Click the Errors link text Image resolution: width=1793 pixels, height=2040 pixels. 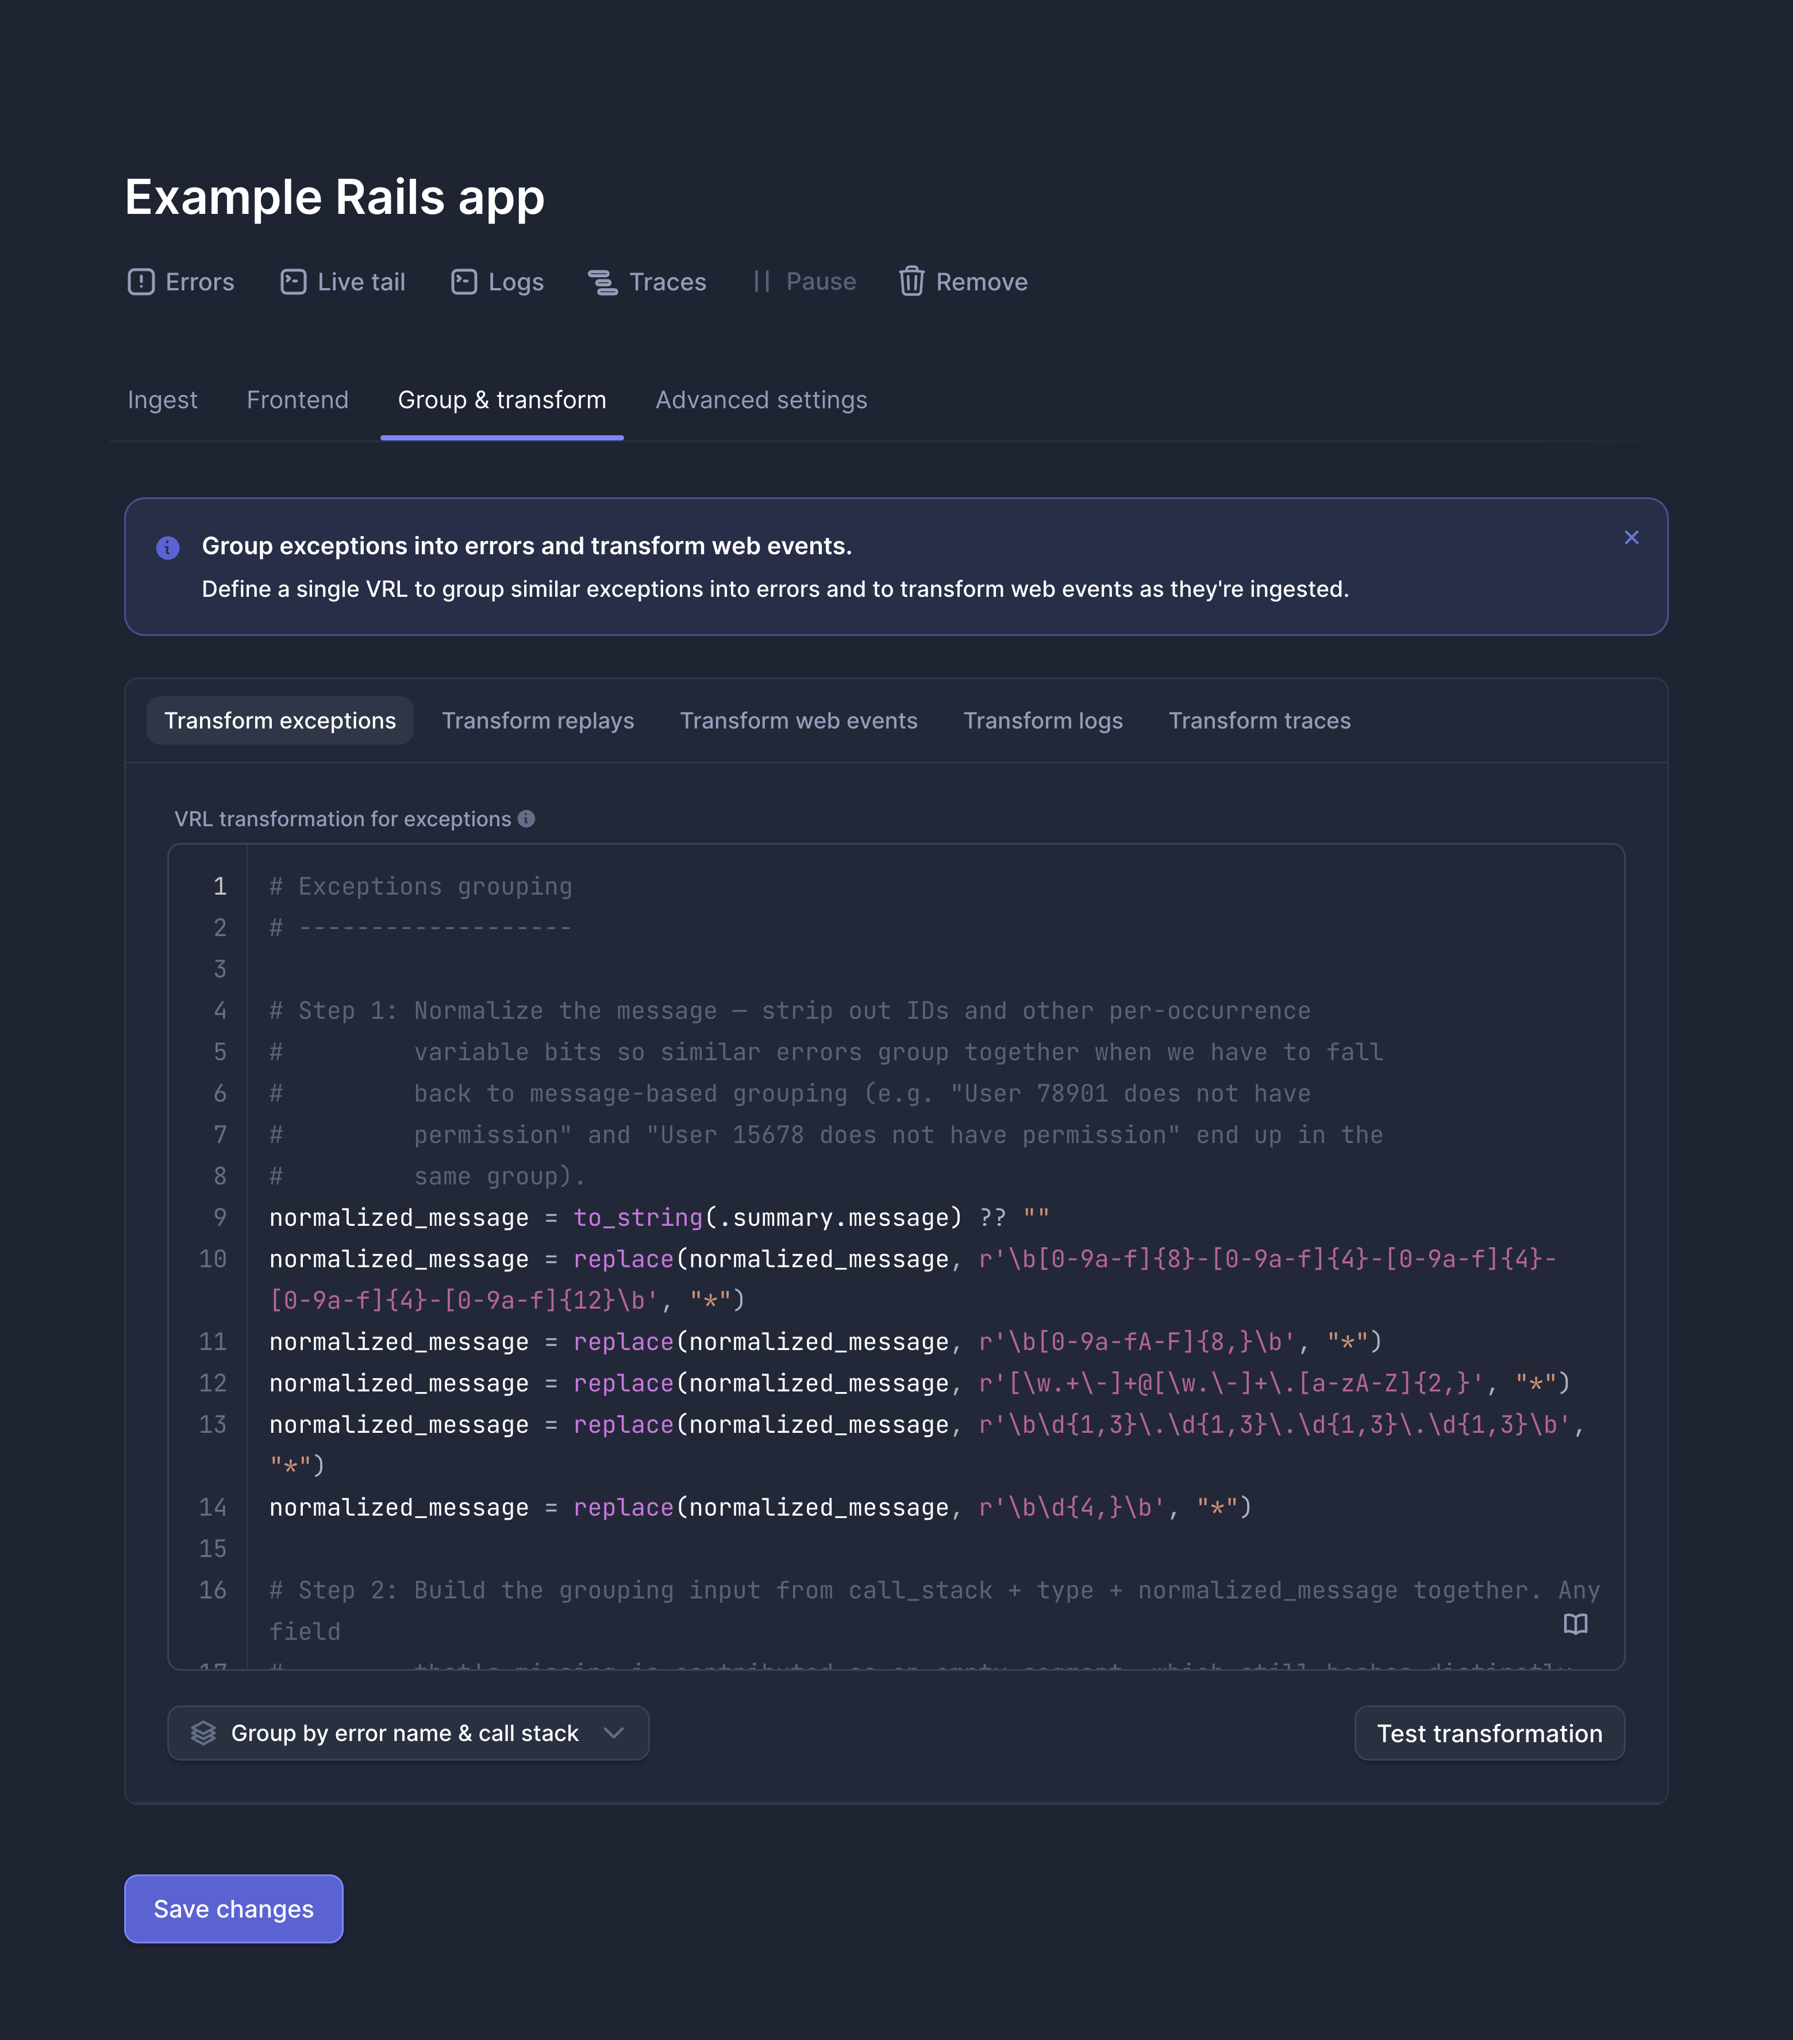point(199,282)
